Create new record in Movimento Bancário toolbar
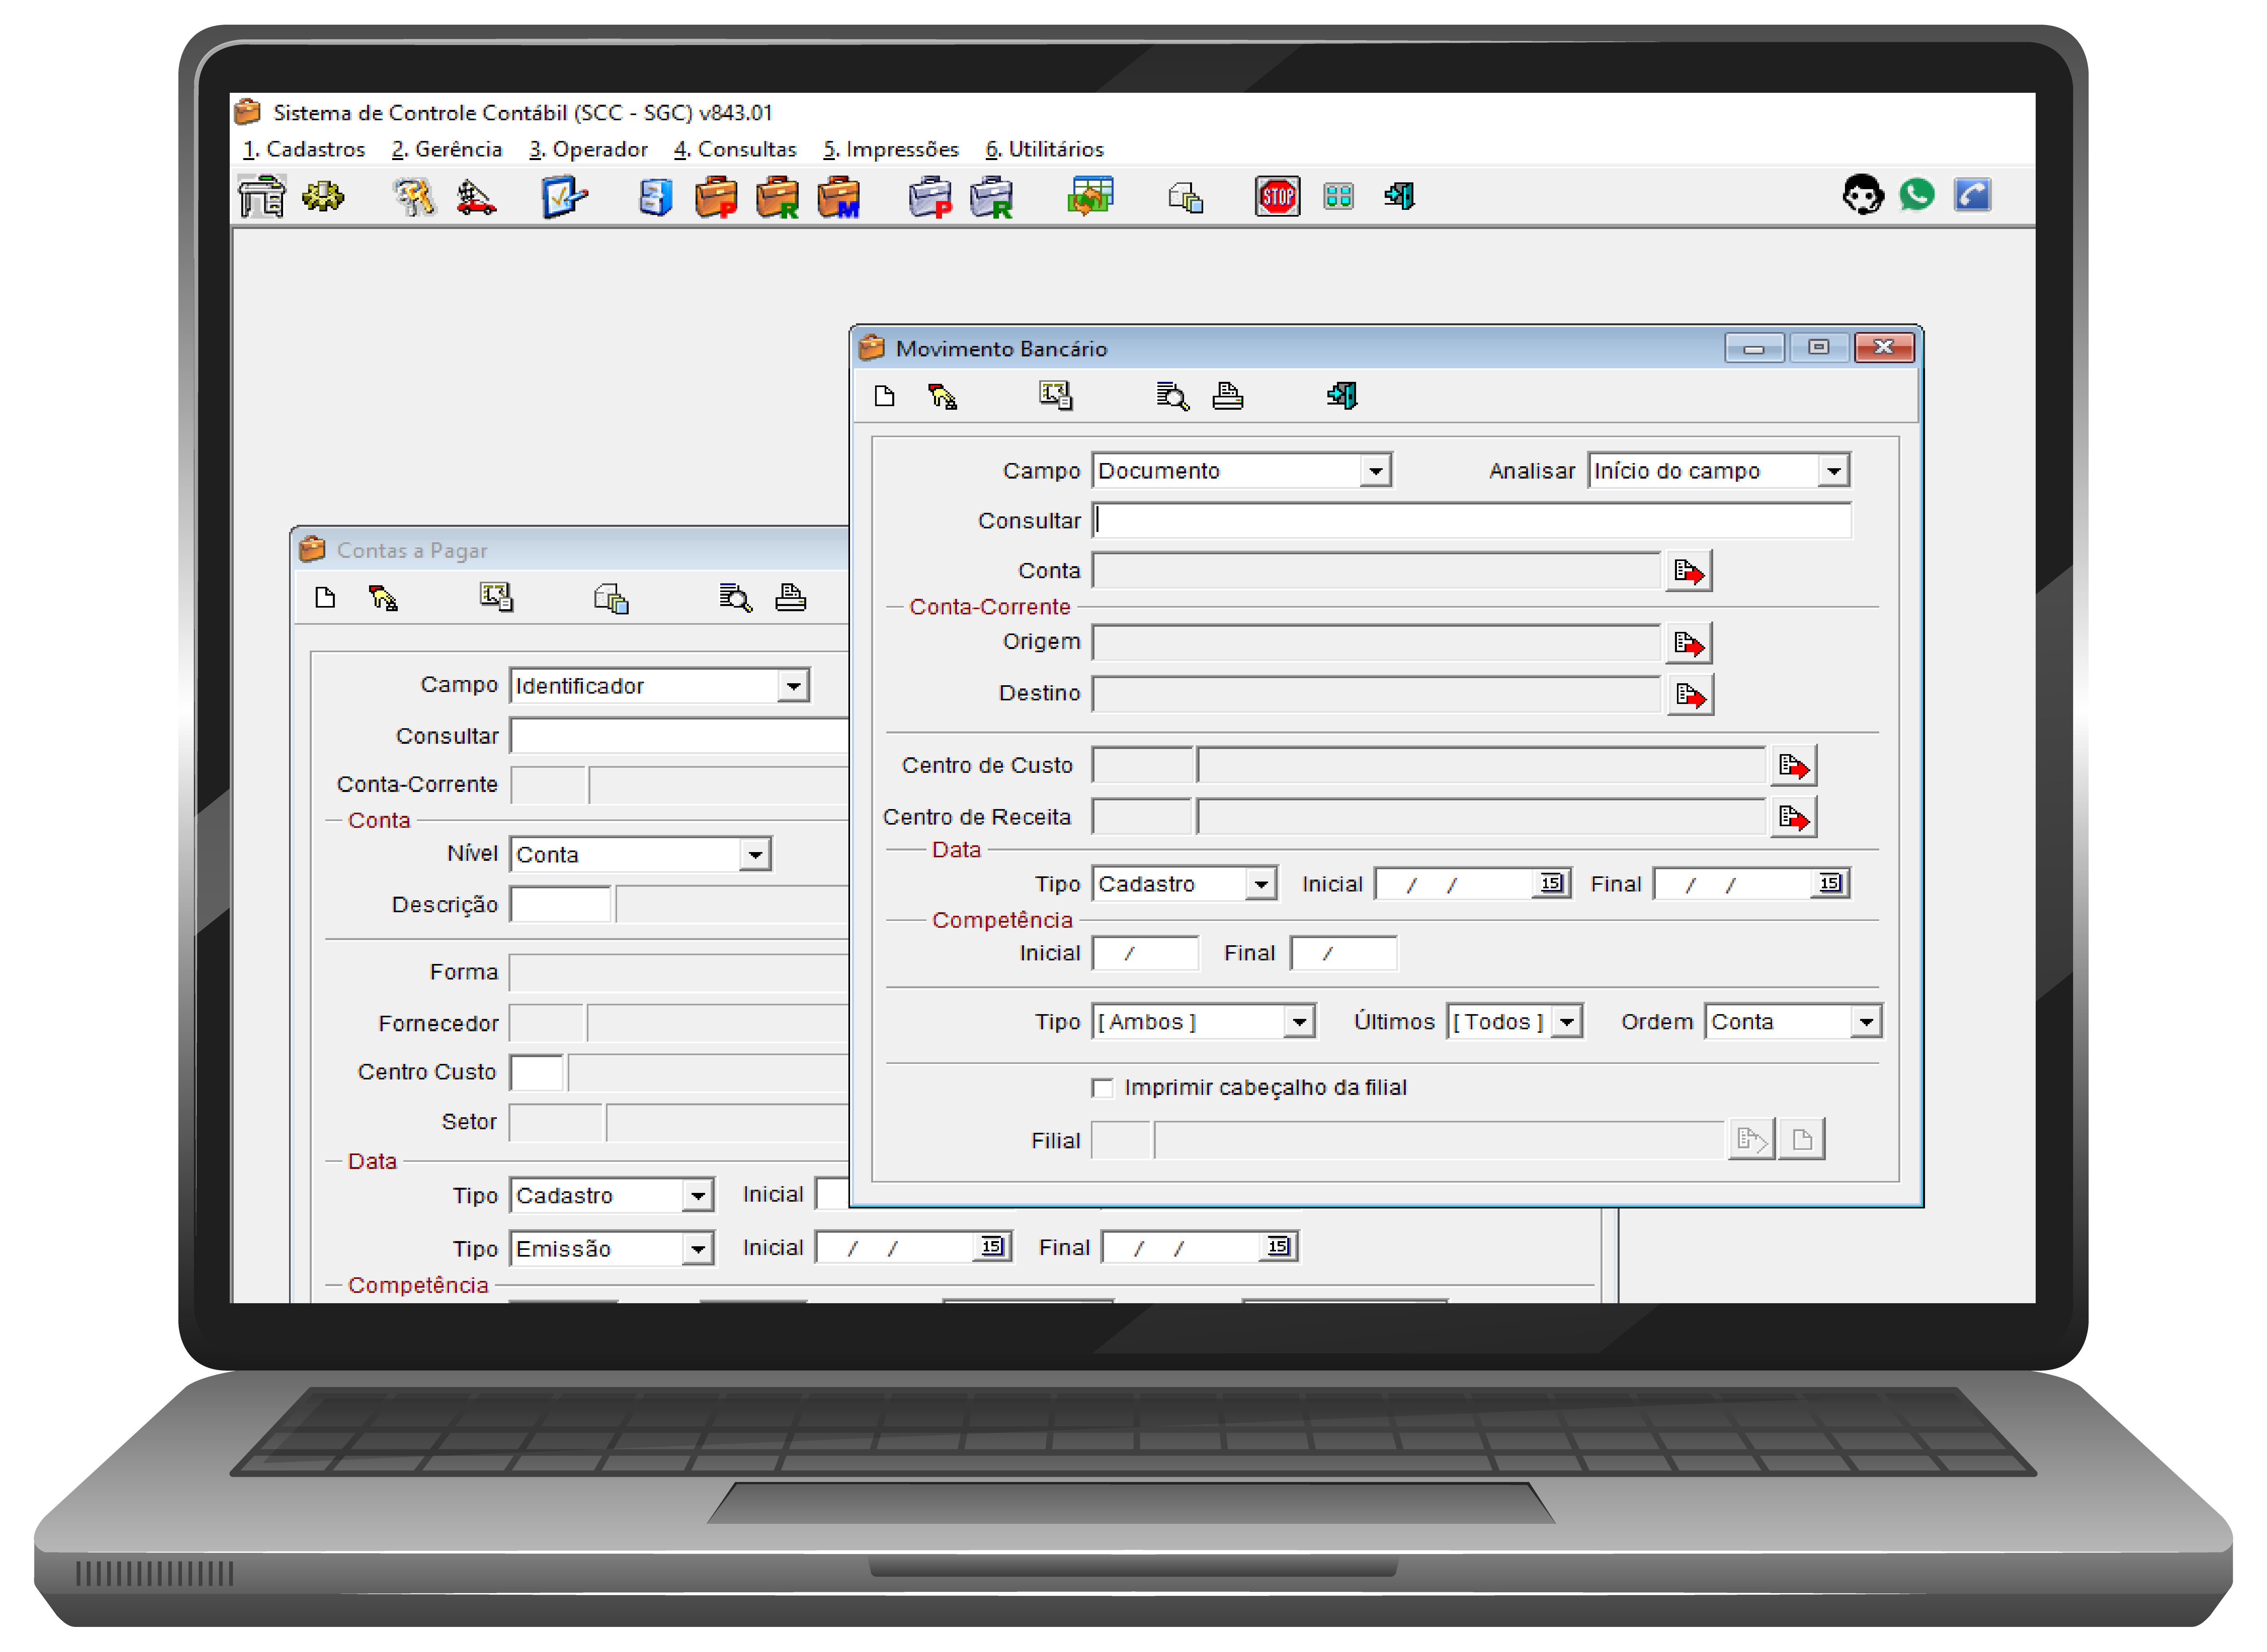 [884, 396]
